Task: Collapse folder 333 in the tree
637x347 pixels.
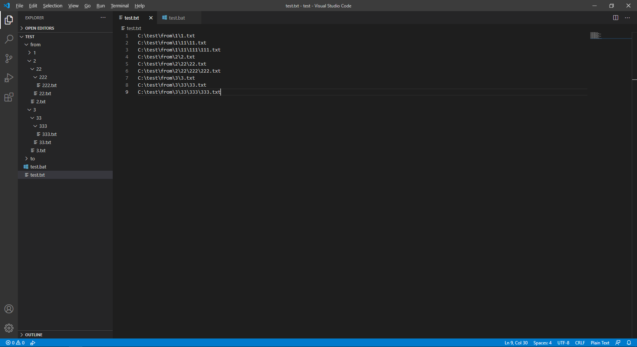Action: (35, 126)
